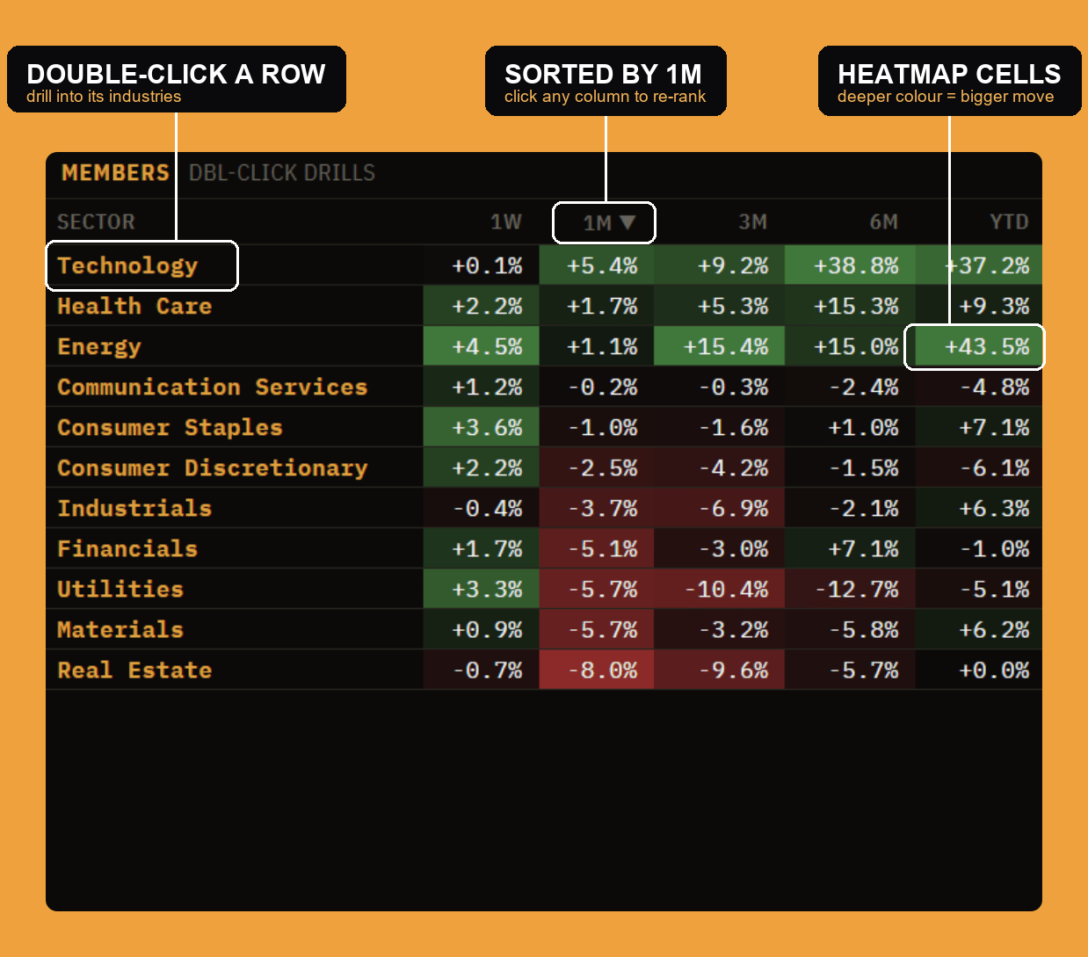
Task: Select the Financials sector row
Action: [x=544, y=548]
